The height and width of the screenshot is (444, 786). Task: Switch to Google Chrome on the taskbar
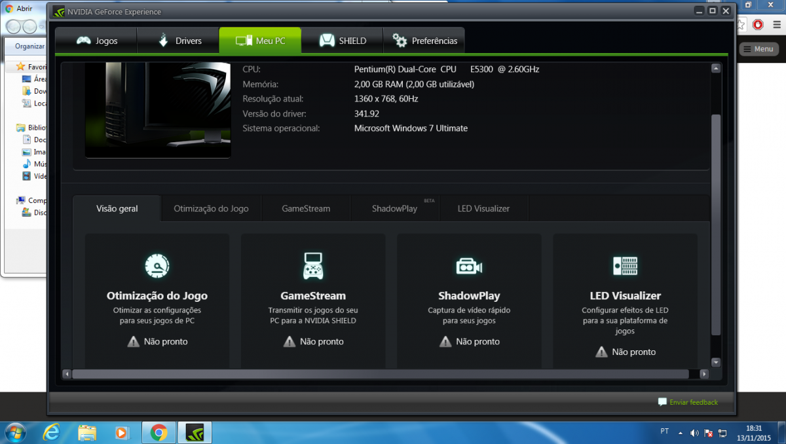(159, 432)
